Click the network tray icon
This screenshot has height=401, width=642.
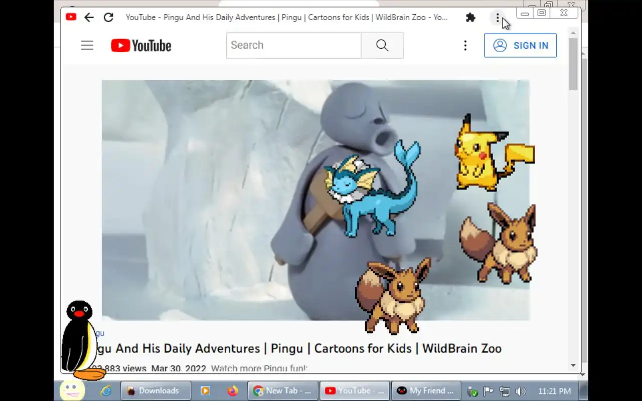coord(505,391)
